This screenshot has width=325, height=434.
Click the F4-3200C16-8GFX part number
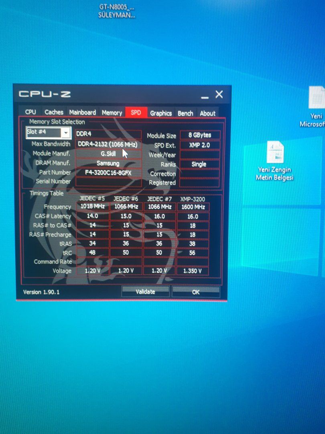click(108, 173)
